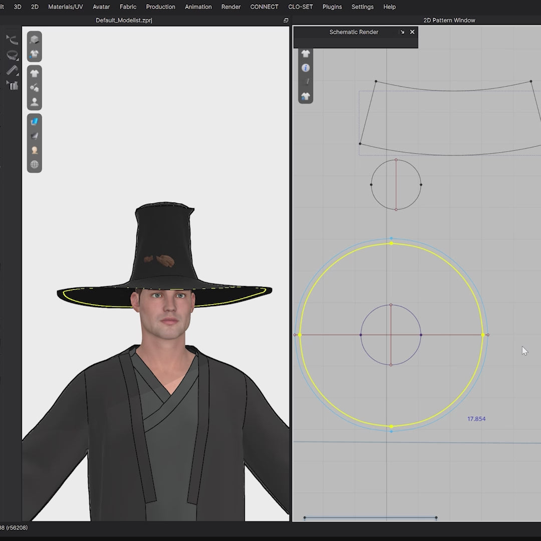Viewport: 541px width, 541px height.
Task: Expand the Render menu
Action: (231, 7)
